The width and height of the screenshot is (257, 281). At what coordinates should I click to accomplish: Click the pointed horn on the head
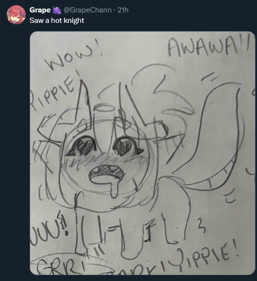click(x=82, y=101)
